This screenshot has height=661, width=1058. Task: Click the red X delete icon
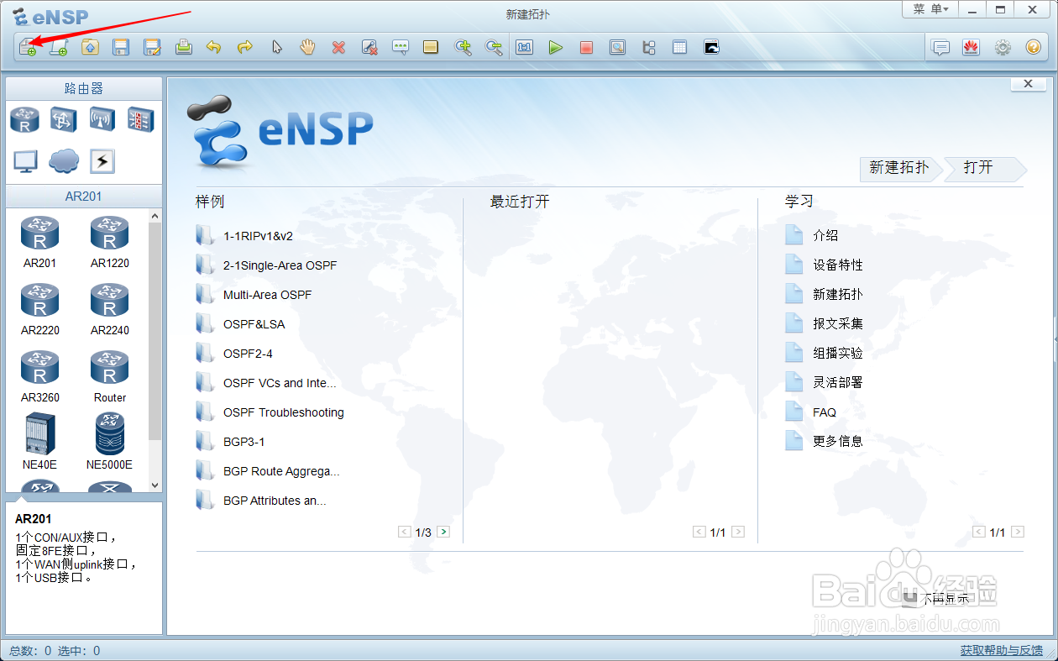pyautogui.click(x=338, y=47)
